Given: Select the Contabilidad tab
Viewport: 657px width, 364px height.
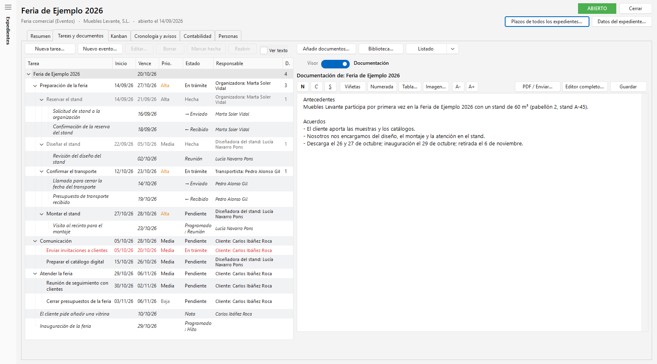Looking at the screenshot, I should [x=197, y=36].
